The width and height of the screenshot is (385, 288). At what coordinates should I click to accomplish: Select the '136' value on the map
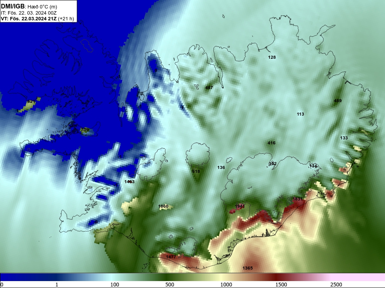point(221,167)
